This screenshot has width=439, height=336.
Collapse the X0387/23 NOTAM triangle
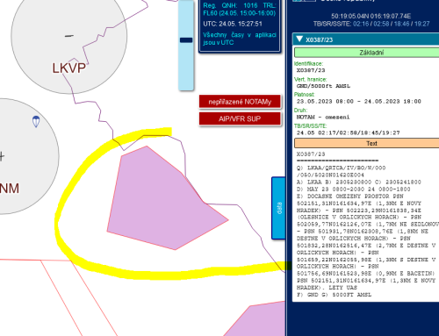click(x=299, y=39)
